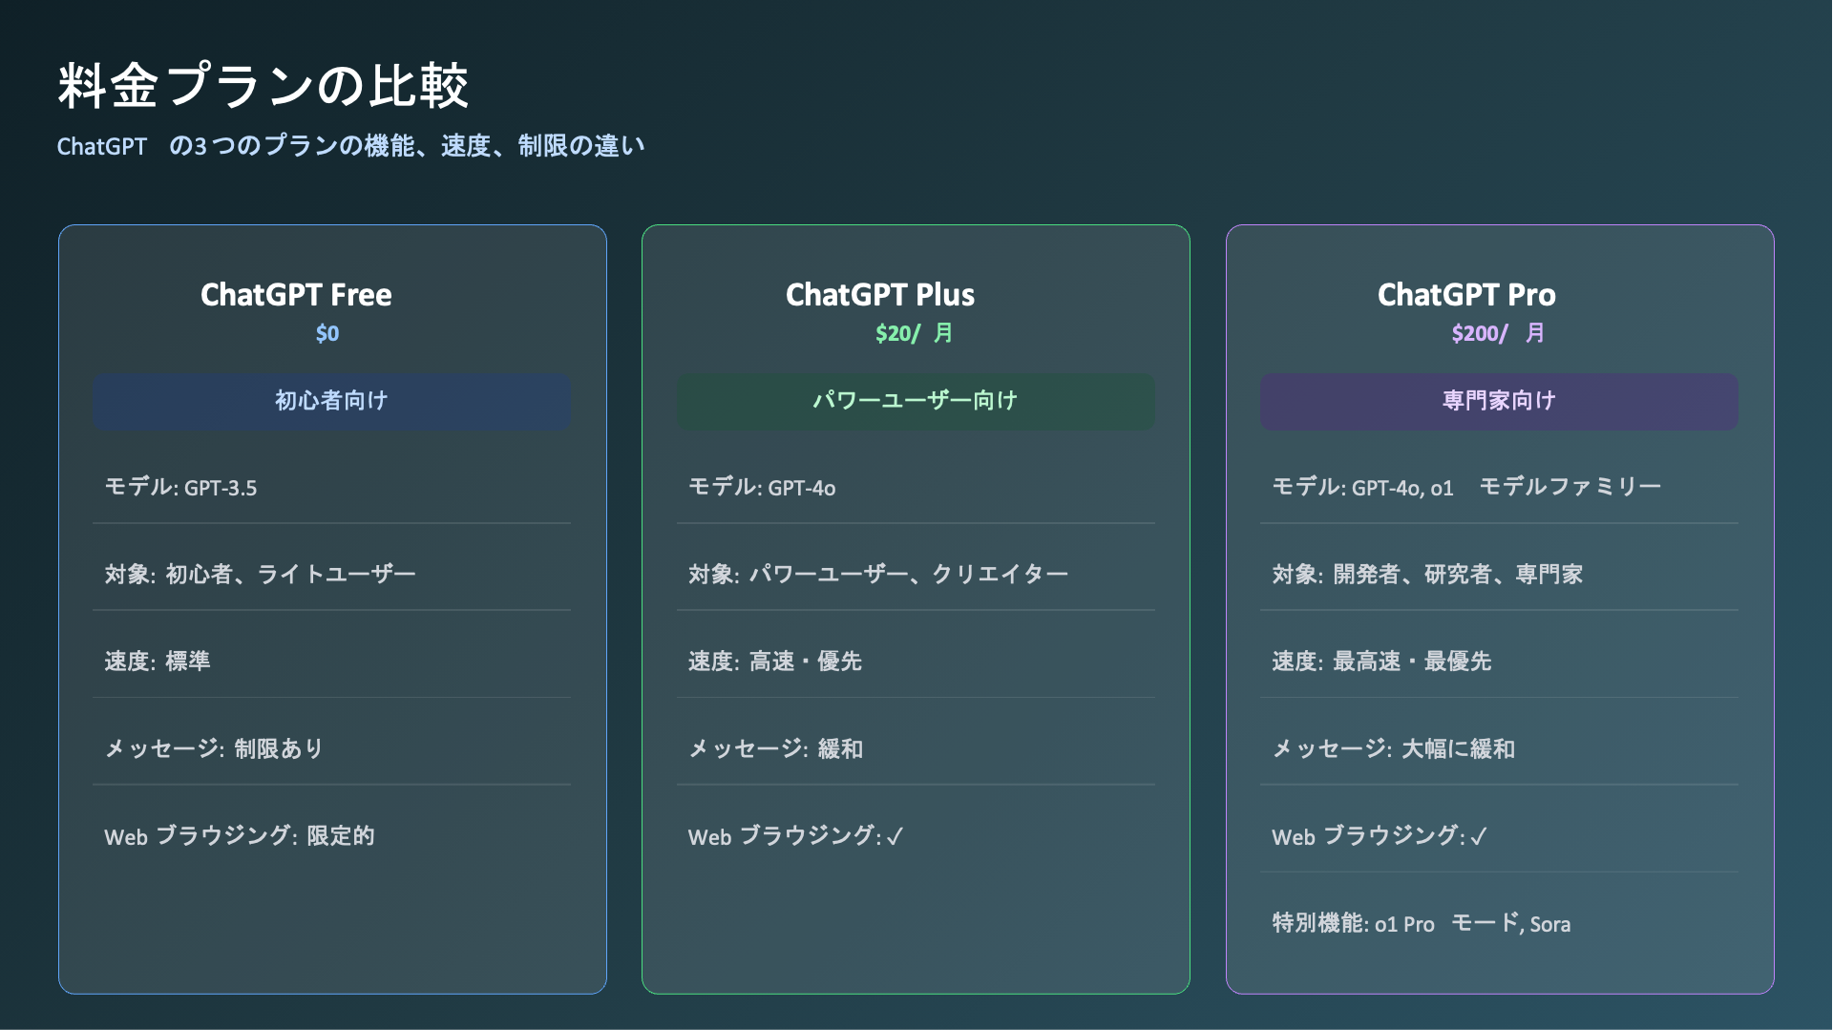Click the Web ブラウジング checkmark in Plus card
The width and height of the screenshot is (1833, 1030).
[895, 836]
